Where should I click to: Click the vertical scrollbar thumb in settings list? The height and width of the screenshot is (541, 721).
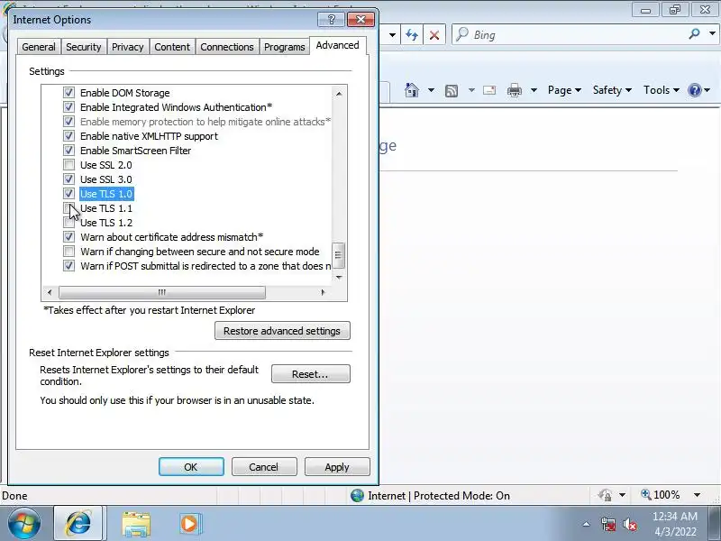[x=339, y=255]
